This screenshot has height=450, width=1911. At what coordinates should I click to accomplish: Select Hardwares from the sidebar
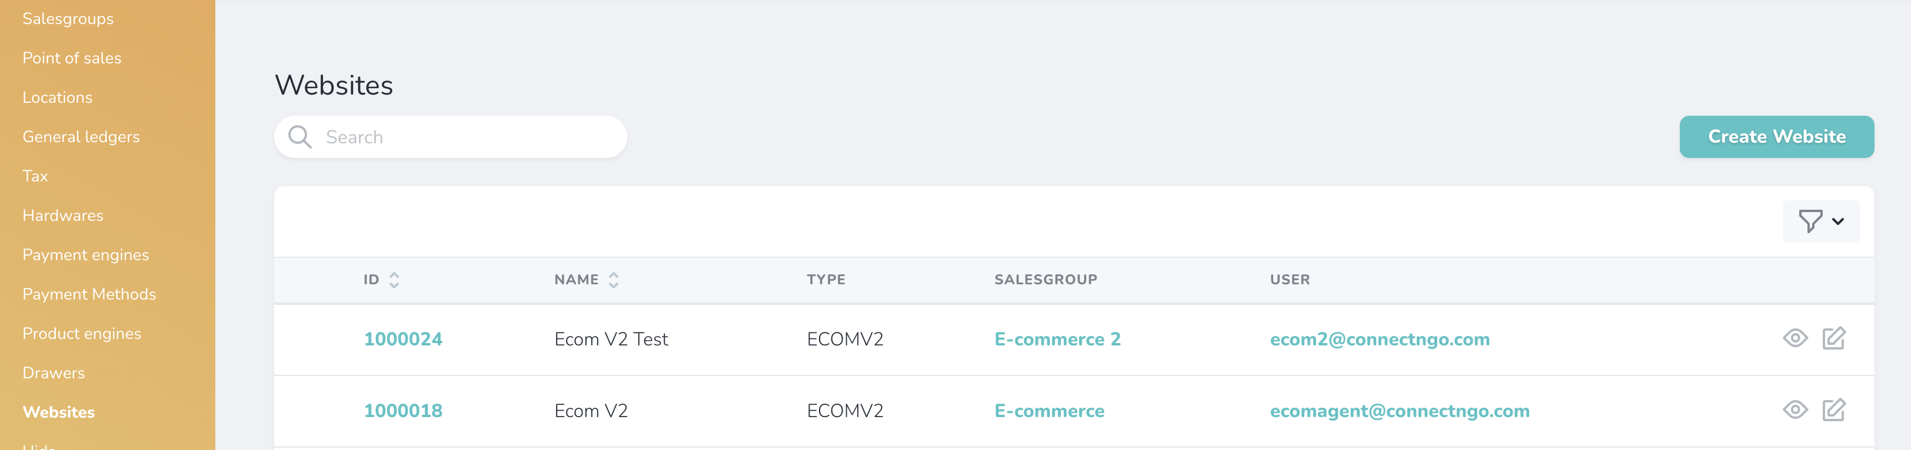pyautogui.click(x=63, y=216)
